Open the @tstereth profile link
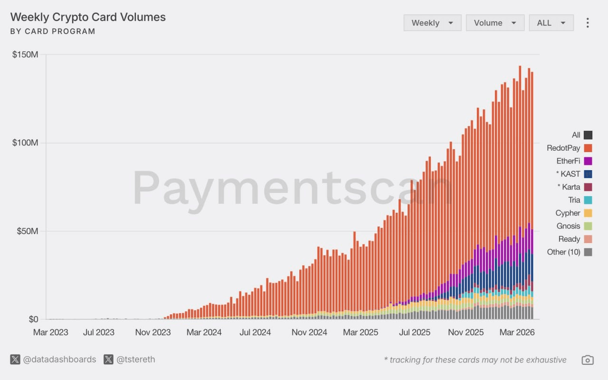Screen dimensions: 608x380 pos(136,360)
